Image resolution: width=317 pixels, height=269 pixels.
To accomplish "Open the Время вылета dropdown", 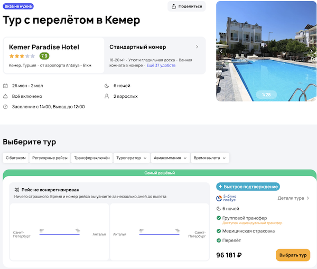I will pyautogui.click(x=210, y=157).
